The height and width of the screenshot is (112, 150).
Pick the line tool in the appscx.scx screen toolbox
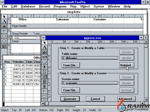[x=44, y=91]
